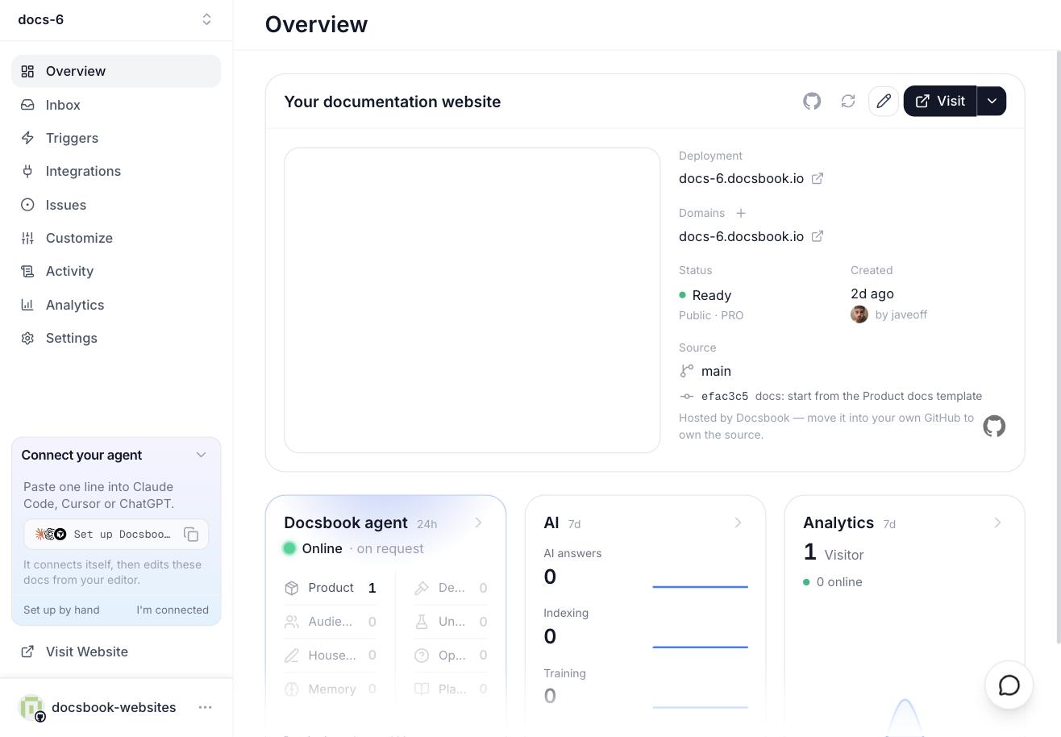Image resolution: width=1061 pixels, height=737 pixels.
Task: Click the 0 online indicator
Action: [833, 582]
